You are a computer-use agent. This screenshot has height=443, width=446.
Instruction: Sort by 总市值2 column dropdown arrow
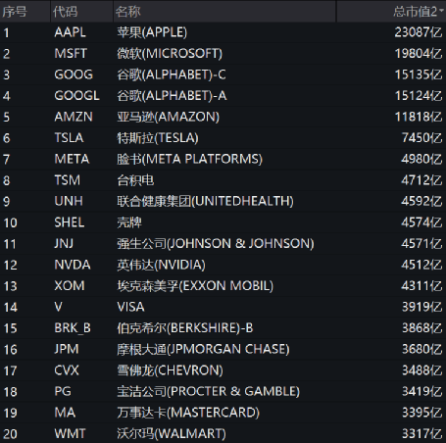(x=441, y=11)
